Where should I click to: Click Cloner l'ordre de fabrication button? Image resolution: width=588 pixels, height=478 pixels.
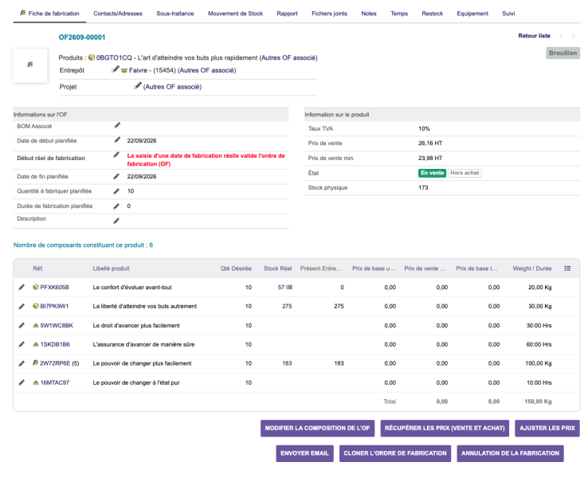[395, 453]
